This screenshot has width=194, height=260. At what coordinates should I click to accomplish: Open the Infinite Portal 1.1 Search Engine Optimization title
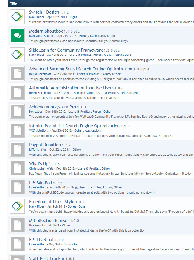tap(74, 126)
